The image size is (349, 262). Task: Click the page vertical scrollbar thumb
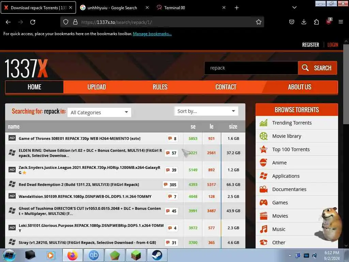346,84
